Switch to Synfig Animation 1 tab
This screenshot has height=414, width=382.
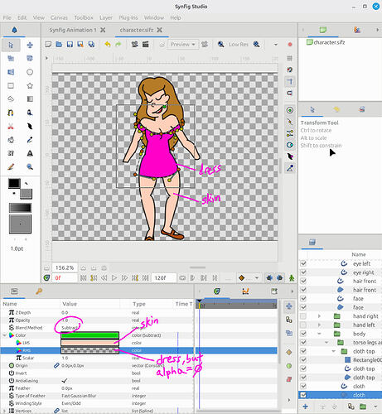pos(73,30)
